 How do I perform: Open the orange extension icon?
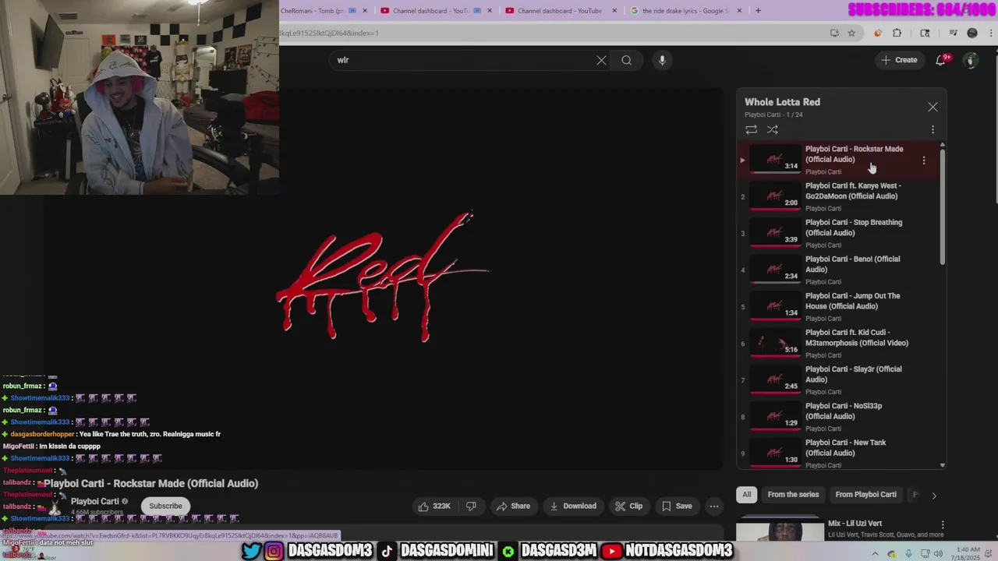(x=878, y=33)
